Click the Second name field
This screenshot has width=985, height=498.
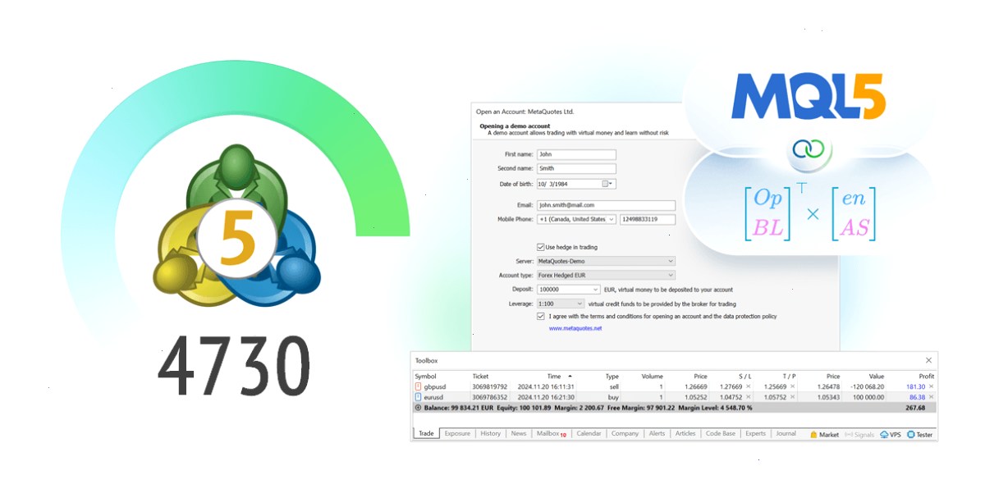coord(575,169)
